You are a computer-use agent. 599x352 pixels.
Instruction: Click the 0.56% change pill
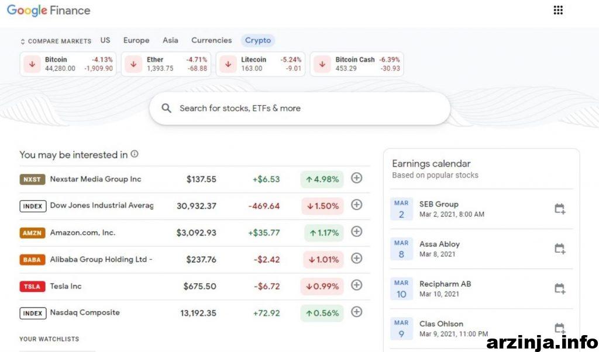[322, 313]
